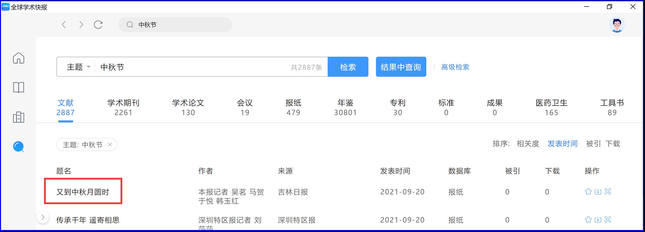
Task: Click the 来源 column header
Action: click(x=285, y=171)
